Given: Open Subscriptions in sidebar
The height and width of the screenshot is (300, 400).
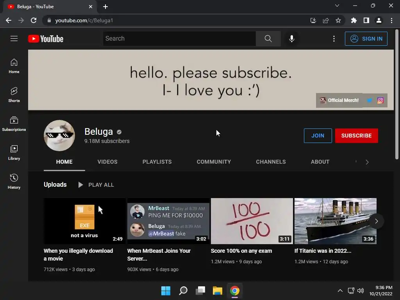Looking at the screenshot, I should pos(14,124).
